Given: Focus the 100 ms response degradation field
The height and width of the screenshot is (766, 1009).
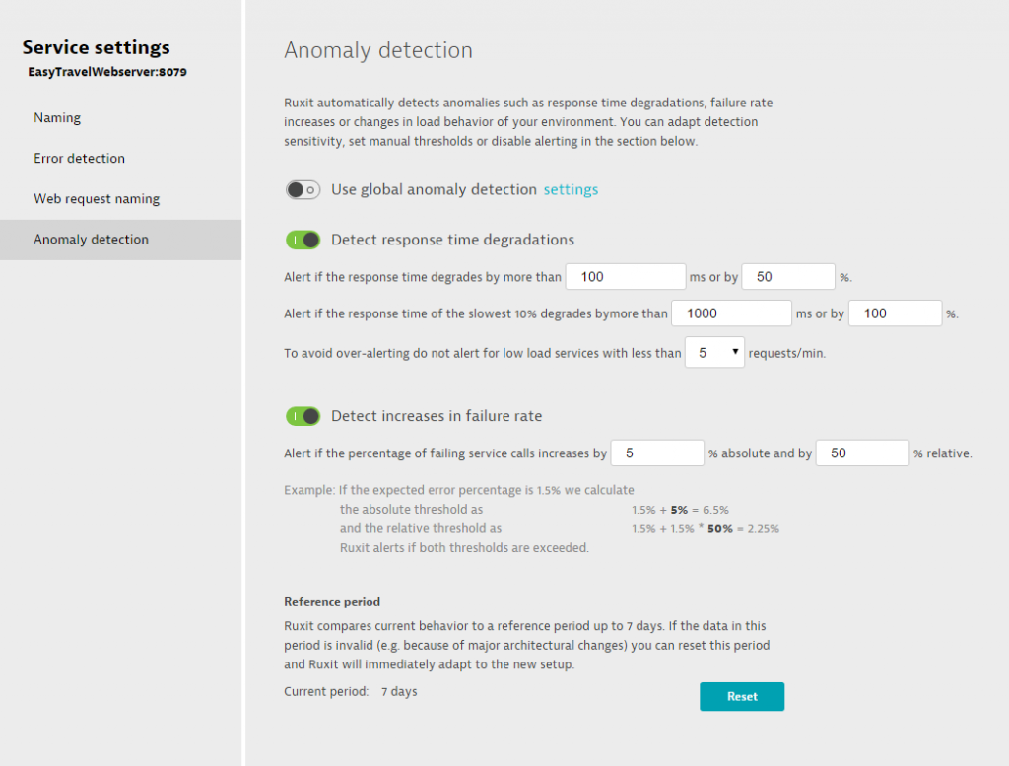Looking at the screenshot, I should pyautogui.click(x=626, y=277).
